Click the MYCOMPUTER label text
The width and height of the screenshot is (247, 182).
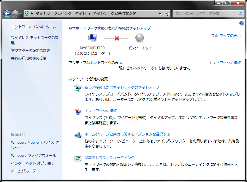coord(92,48)
